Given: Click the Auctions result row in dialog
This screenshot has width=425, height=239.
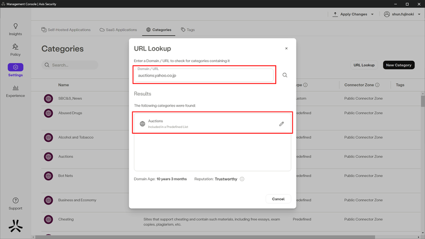Looking at the screenshot, I should (x=212, y=124).
